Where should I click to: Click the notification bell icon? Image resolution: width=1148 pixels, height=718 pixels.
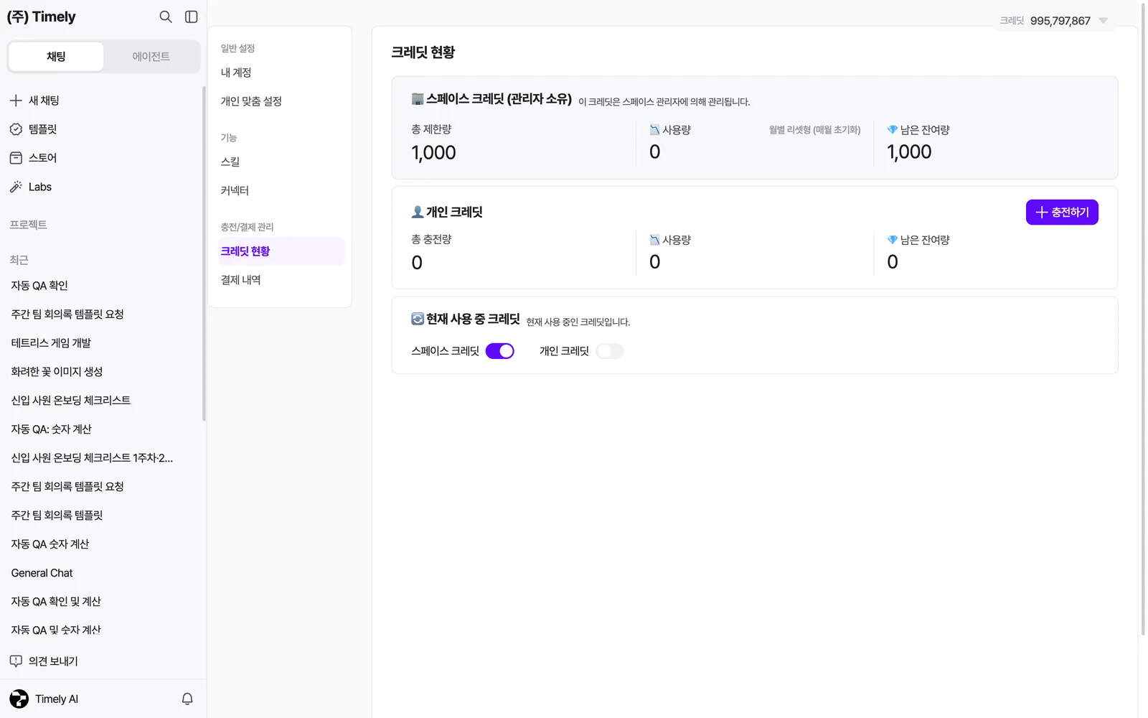click(187, 699)
